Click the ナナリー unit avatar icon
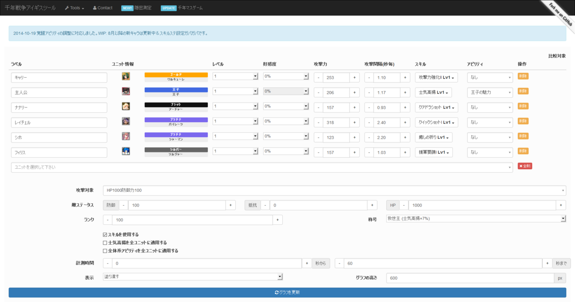The image size is (575, 302). click(126, 106)
